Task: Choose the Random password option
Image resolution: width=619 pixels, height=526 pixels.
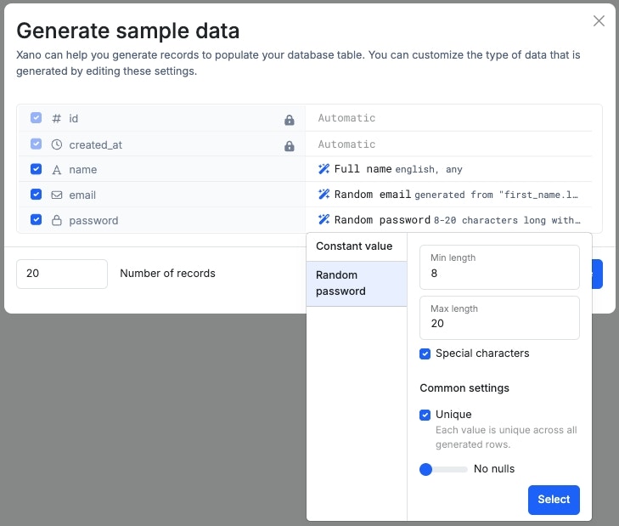Action: 355,283
